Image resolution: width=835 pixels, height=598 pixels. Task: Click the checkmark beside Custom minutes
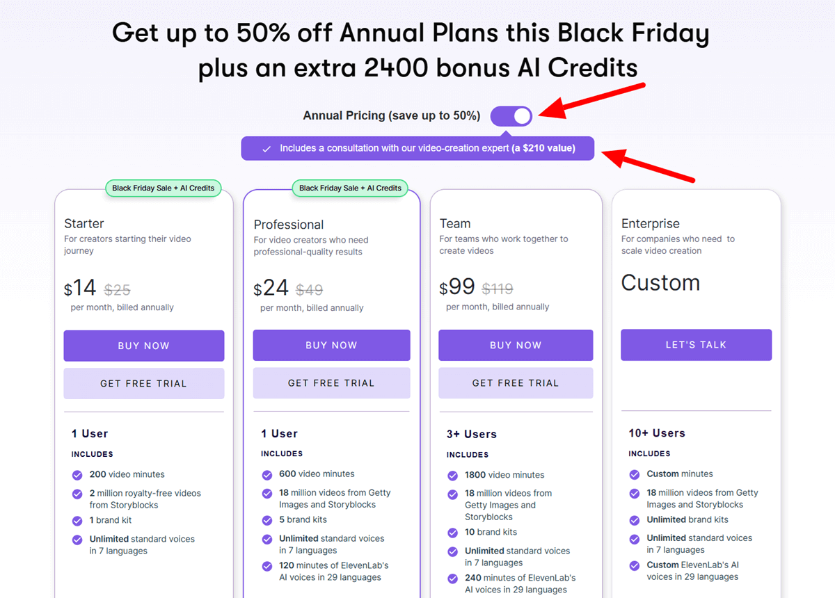click(634, 474)
